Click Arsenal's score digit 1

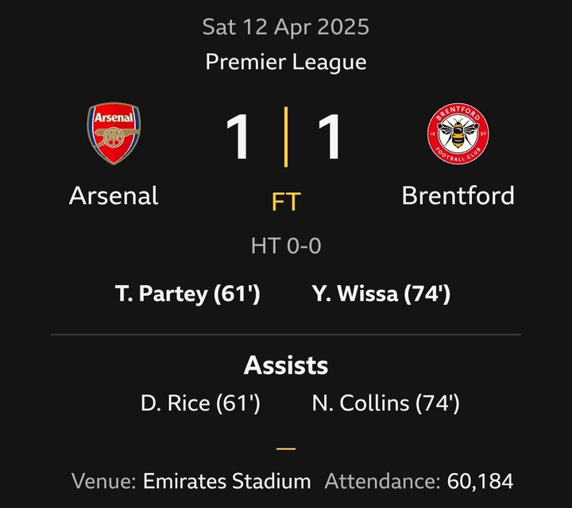239,137
